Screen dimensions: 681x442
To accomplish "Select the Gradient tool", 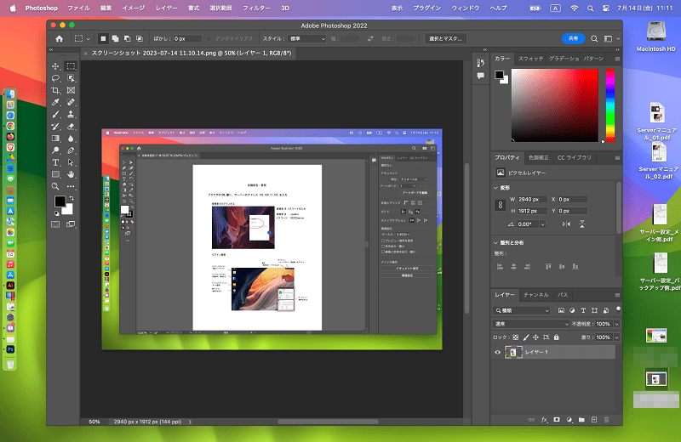I will (55, 139).
